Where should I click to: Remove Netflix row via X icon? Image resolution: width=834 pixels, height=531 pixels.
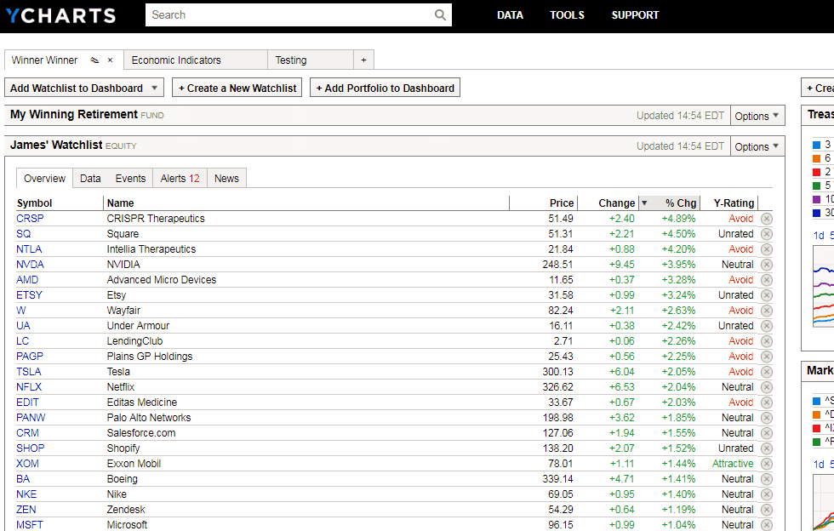pyautogui.click(x=767, y=387)
